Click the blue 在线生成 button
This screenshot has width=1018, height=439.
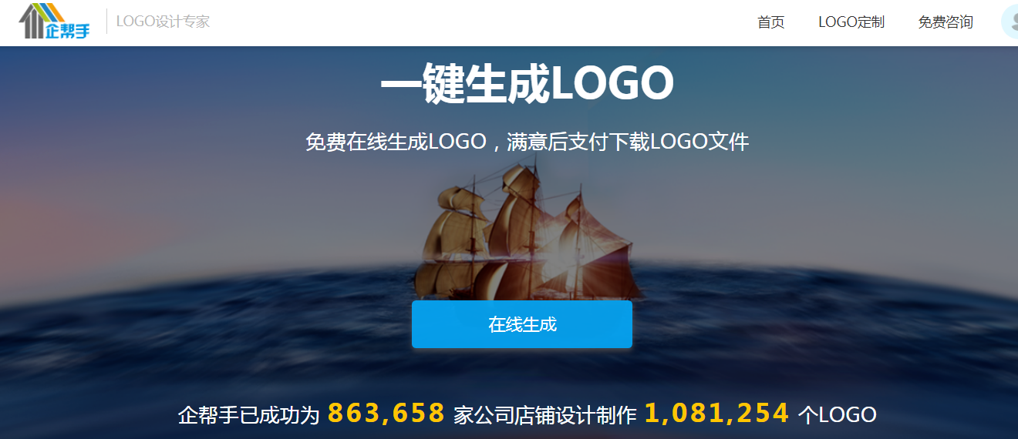(522, 324)
